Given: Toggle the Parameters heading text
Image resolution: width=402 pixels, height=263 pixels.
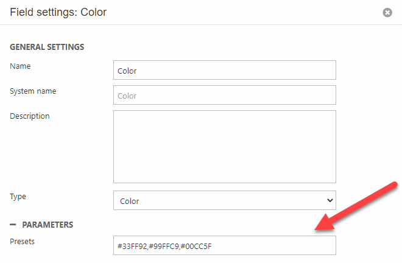Looking at the screenshot, I should [48, 225].
